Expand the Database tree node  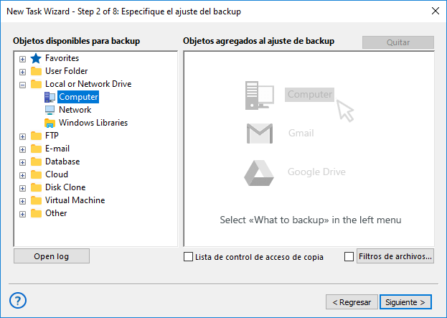(22, 162)
